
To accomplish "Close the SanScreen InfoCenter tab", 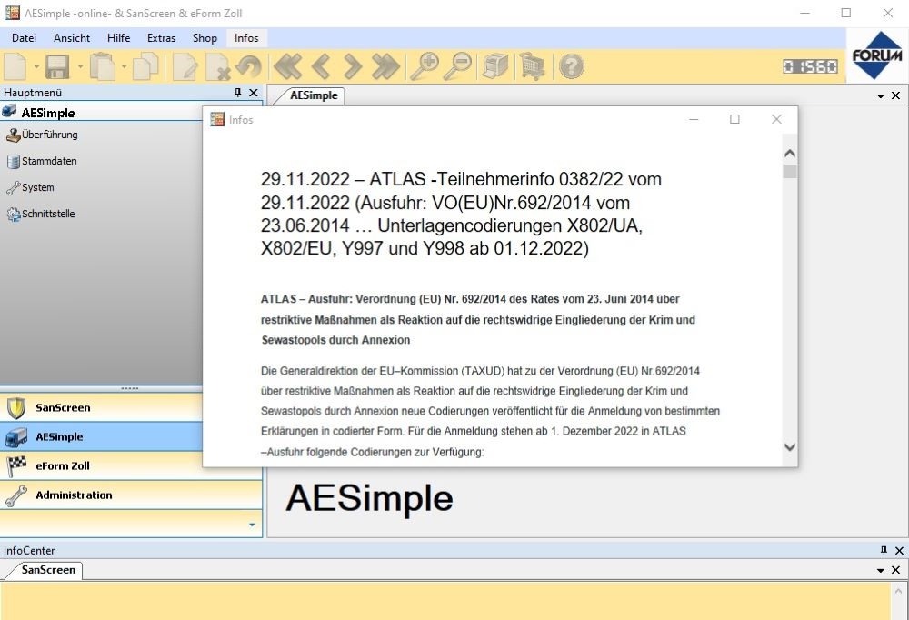I will 895,570.
